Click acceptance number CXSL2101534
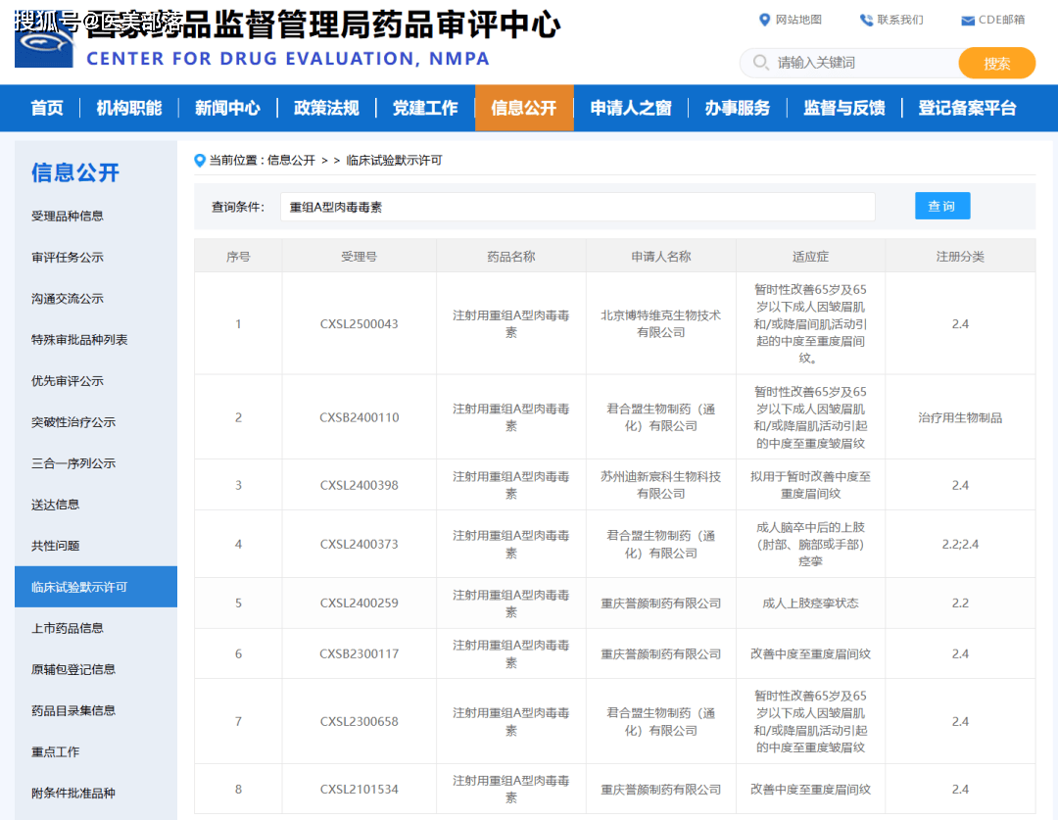Viewport: 1058px width, 820px height. [x=359, y=789]
